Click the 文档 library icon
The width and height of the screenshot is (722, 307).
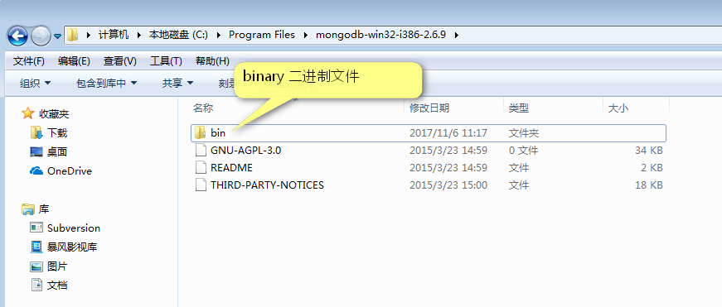(x=36, y=285)
